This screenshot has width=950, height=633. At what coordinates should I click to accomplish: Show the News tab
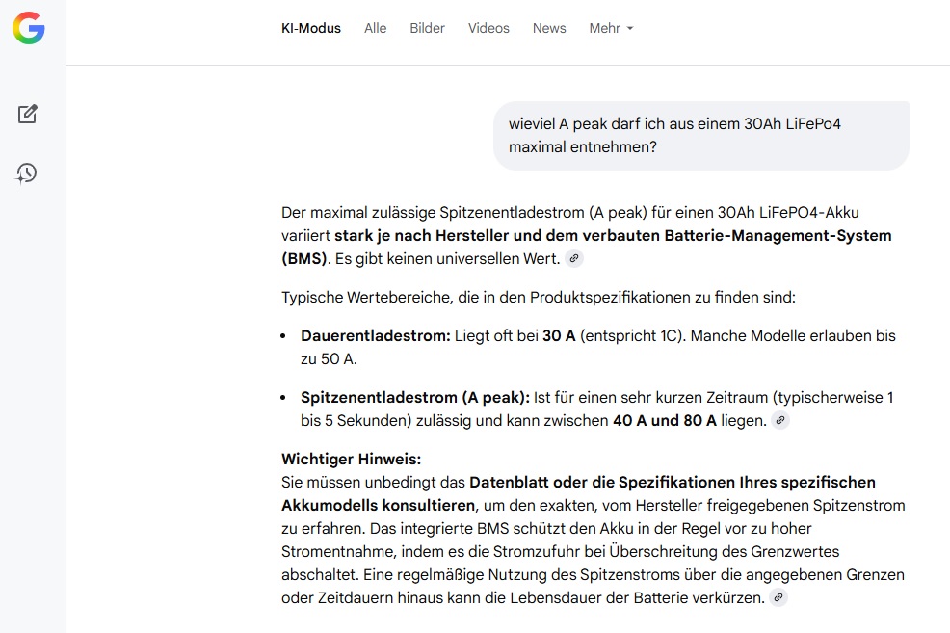[549, 28]
